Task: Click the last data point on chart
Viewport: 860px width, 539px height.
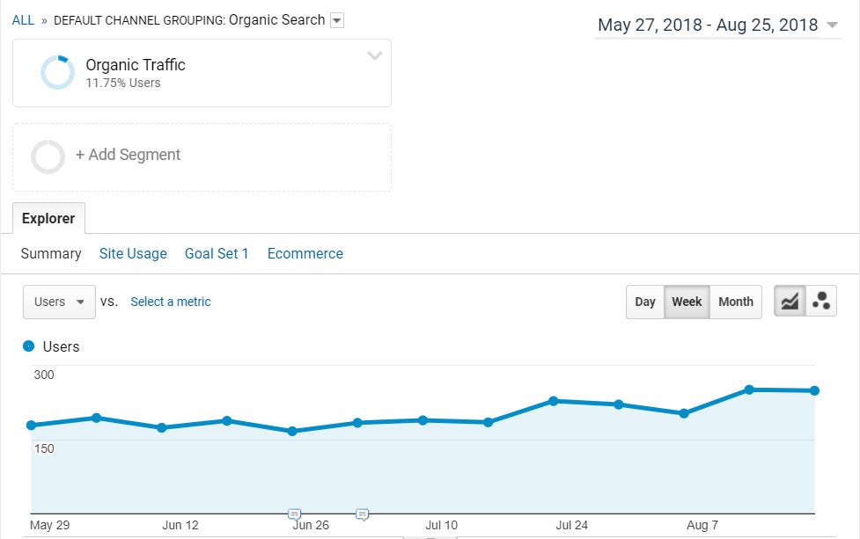Action: (814, 390)
